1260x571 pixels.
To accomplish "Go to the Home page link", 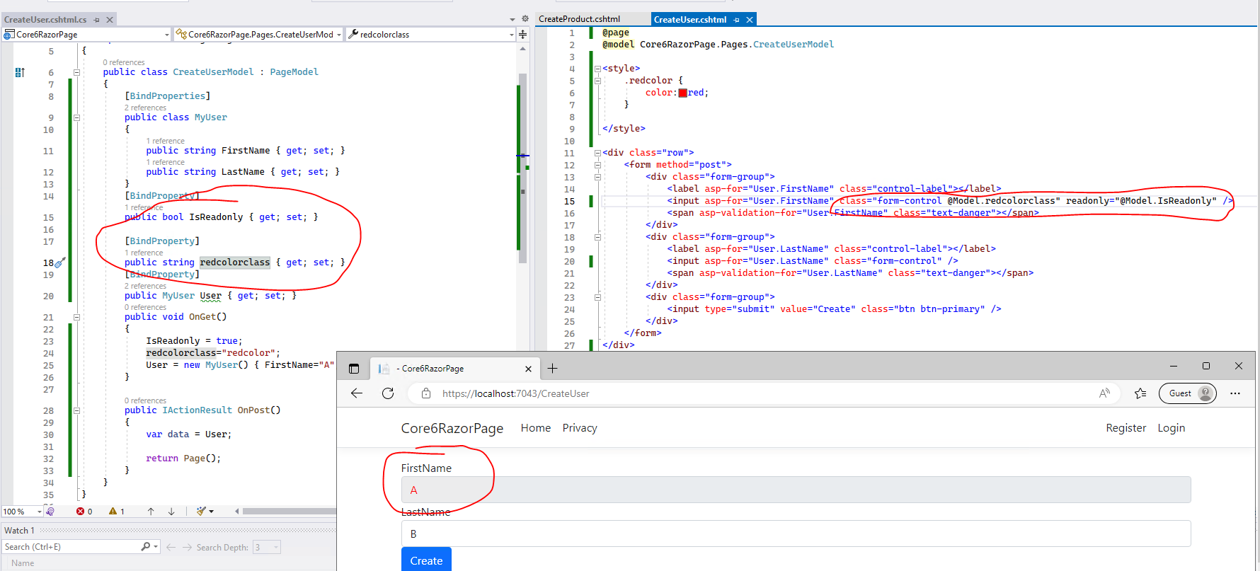I will coord(536,428).
